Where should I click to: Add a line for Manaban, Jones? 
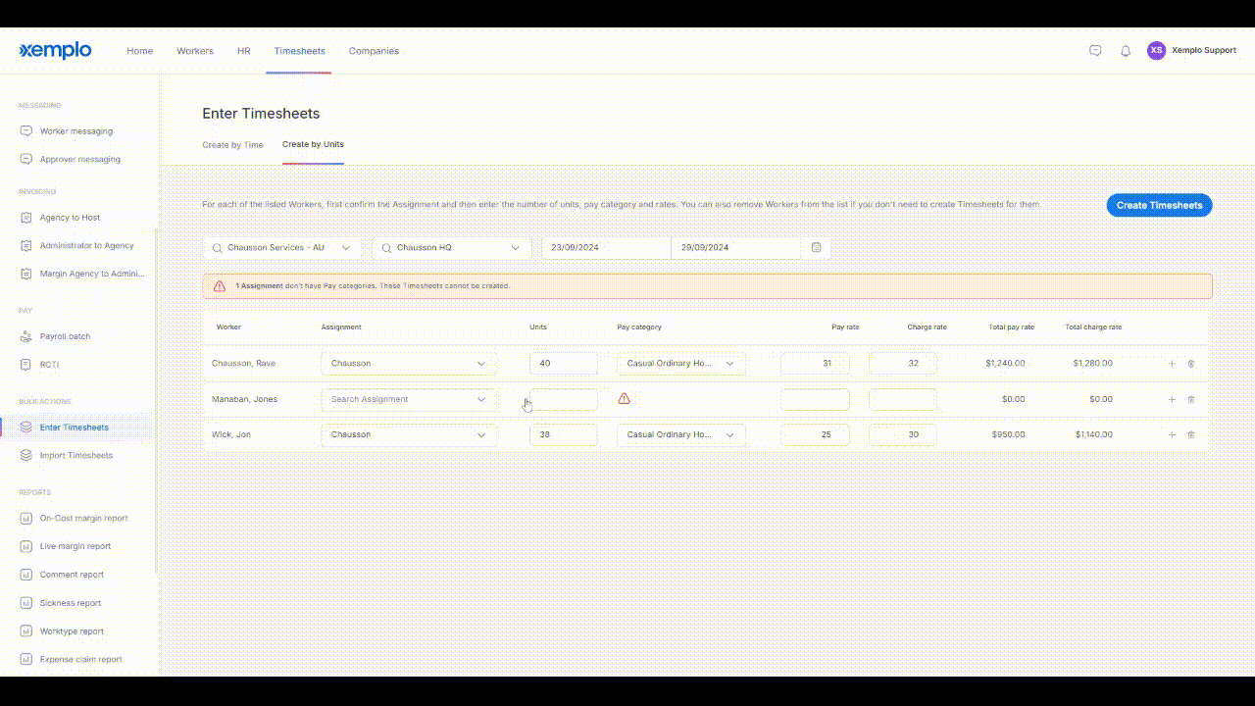[x=1172, y=399]
